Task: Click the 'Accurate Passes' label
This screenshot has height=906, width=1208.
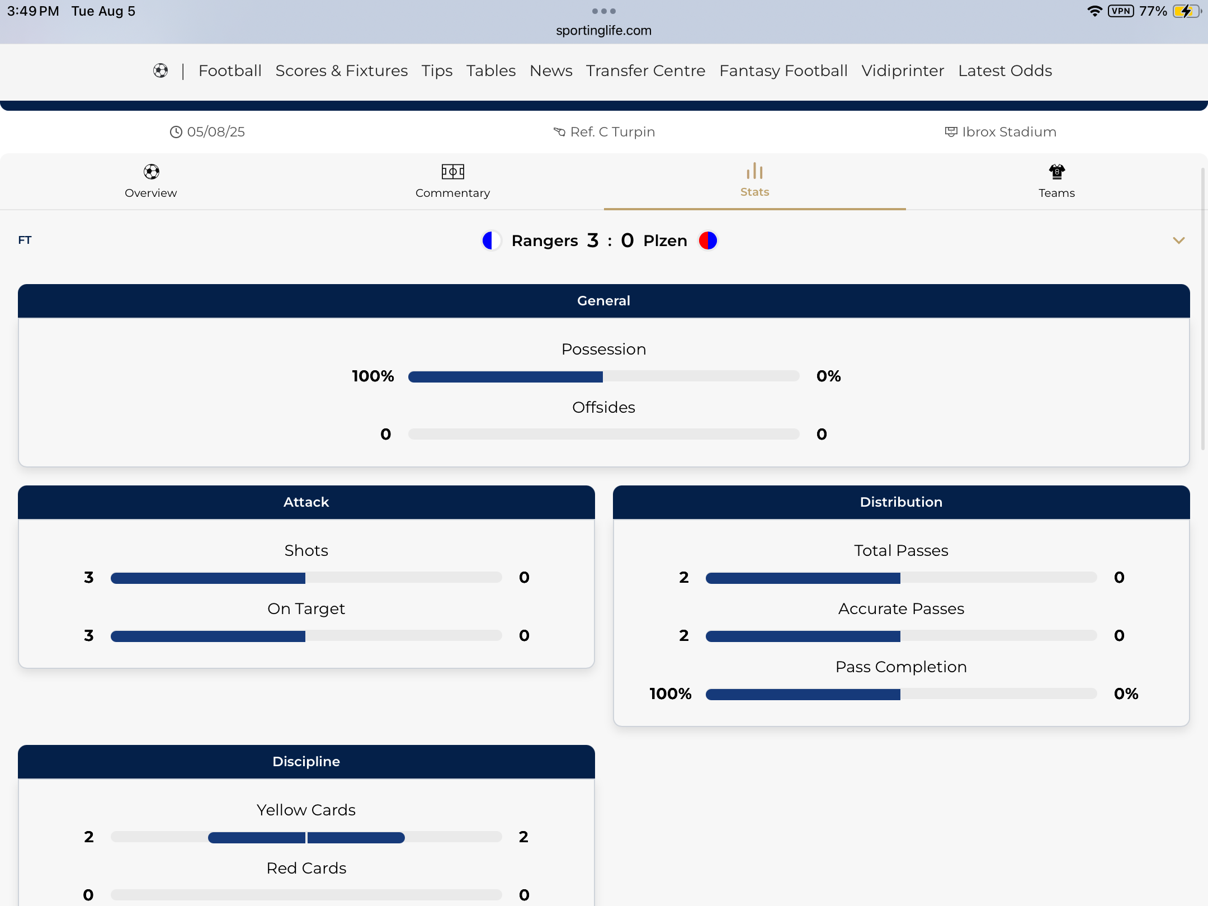Action: tap(902, 609)
